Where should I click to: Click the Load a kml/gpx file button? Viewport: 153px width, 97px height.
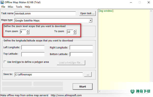coord(71,63)
